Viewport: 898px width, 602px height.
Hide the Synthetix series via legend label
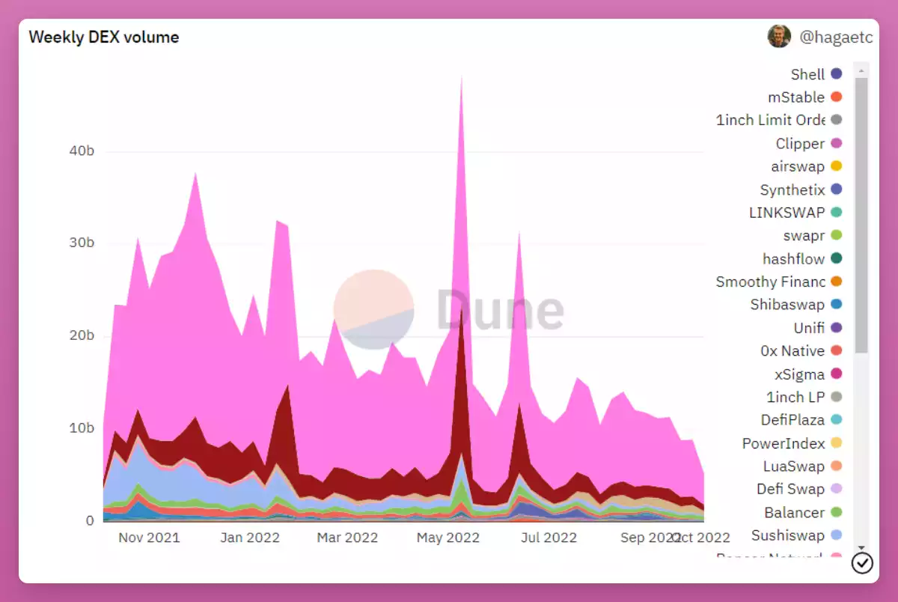[792, 189]
